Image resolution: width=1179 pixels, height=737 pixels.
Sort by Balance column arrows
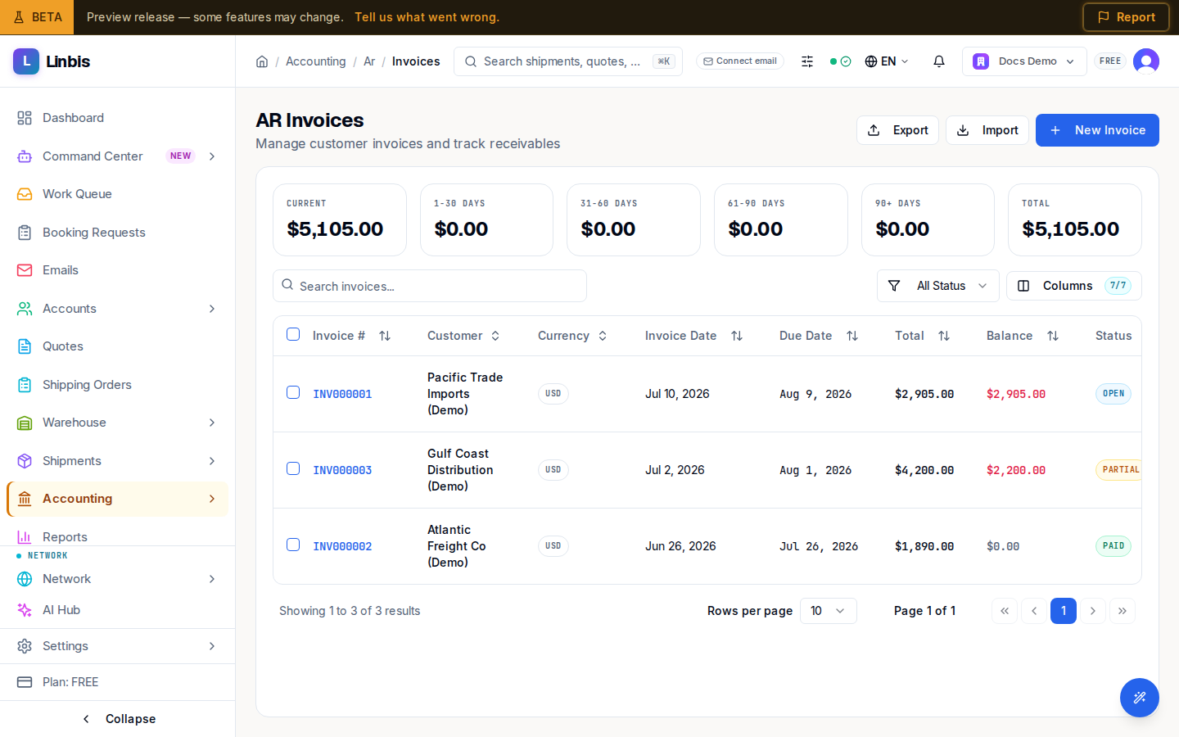[x=1053, y=336]
